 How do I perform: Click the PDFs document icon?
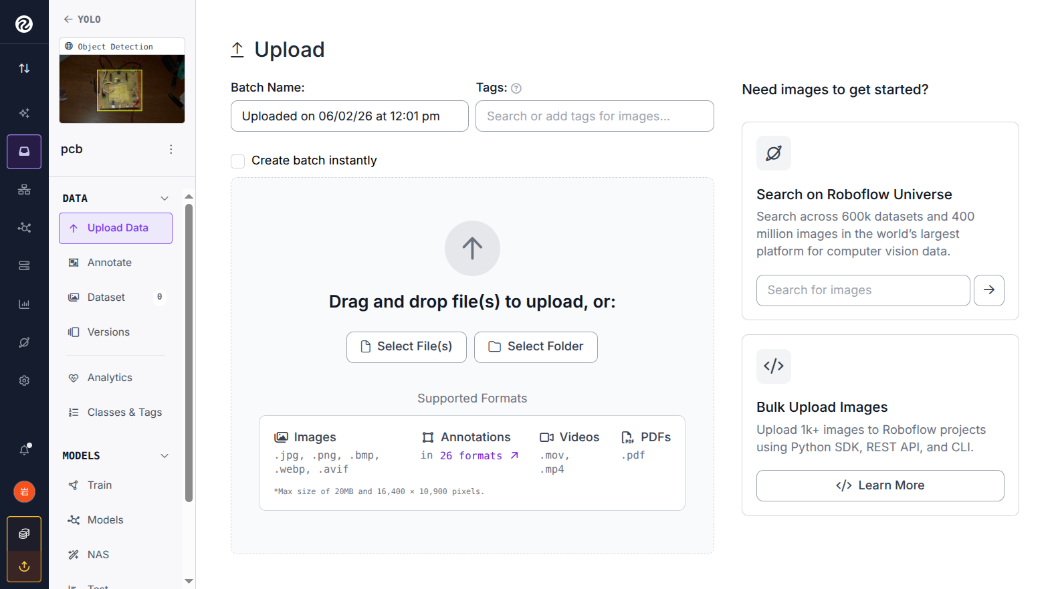pyautogui.click(x=627, y=437)
